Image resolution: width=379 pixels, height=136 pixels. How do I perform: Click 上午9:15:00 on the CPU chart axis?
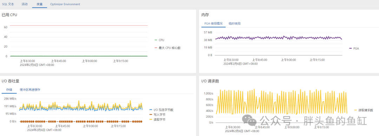pyautogui.click(x=121, y=61)
